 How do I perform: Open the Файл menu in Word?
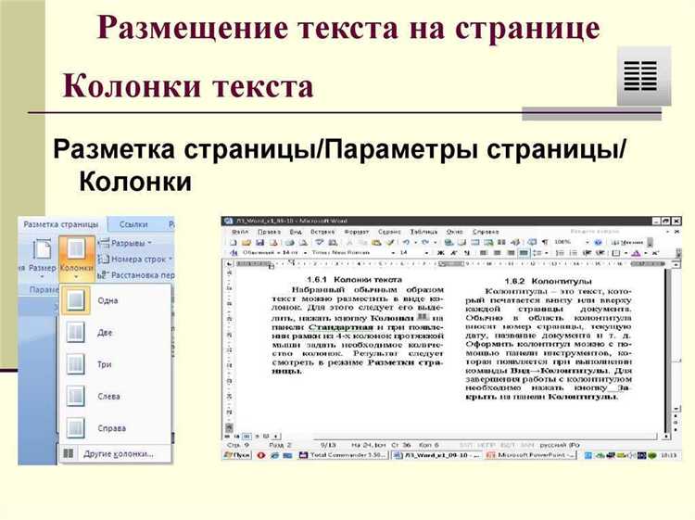coord(240,232)
